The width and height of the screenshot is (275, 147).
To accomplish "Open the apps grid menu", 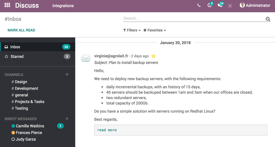I will (7, 5).
